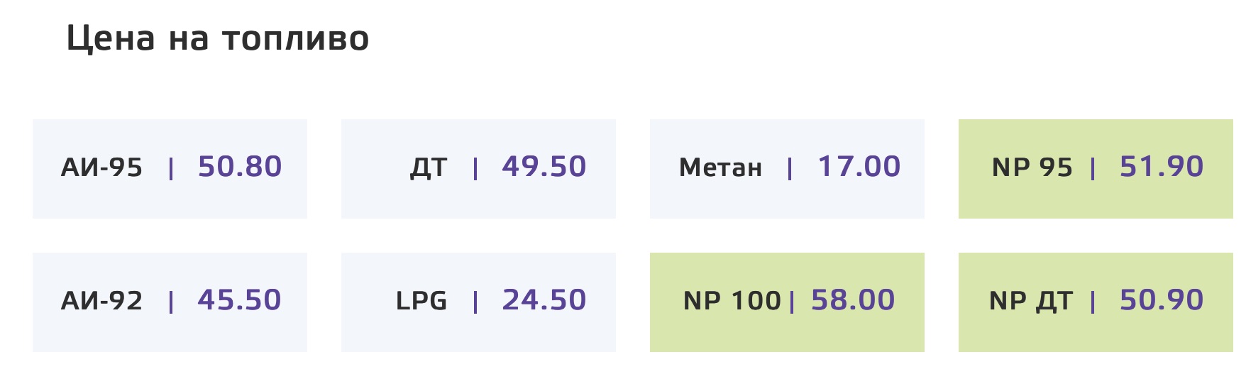Select the 45.50 price value
The image size is (1246, 379).
coord(240,300)
